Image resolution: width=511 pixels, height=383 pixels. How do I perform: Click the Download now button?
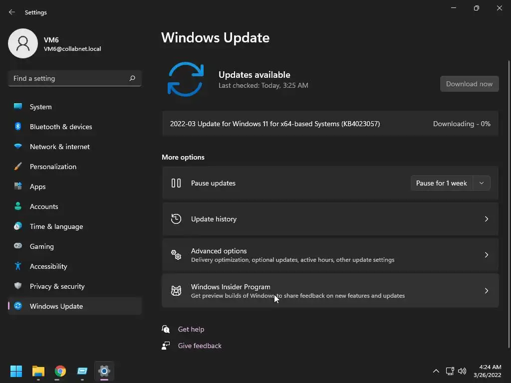(x=469, y=84)
